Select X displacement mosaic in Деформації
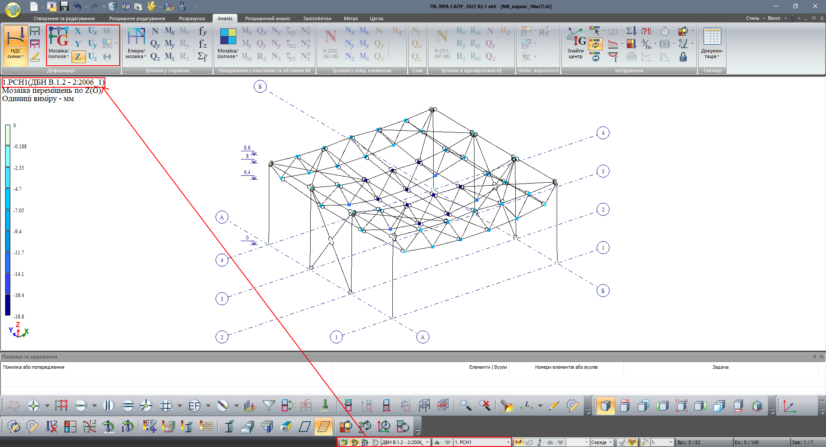Image resolution: width=826 pixels, height=447 pixels. [x=78, y=31]
